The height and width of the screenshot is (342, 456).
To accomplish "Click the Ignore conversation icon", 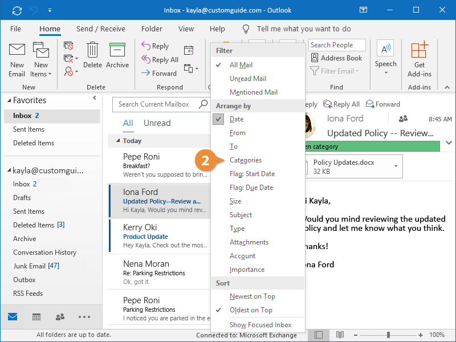I will (68, 46).
